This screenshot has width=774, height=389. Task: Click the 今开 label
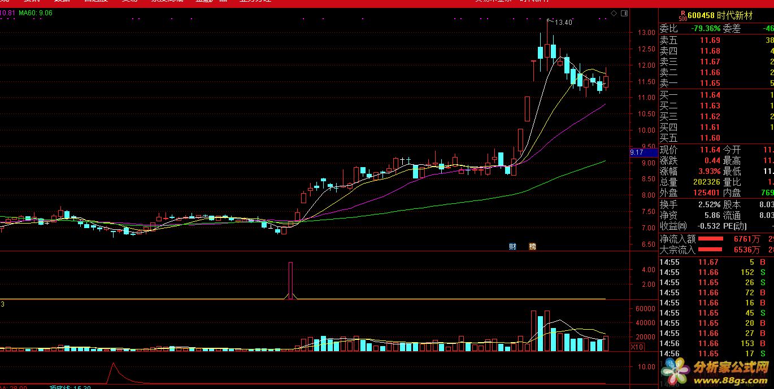click(732, 150)
